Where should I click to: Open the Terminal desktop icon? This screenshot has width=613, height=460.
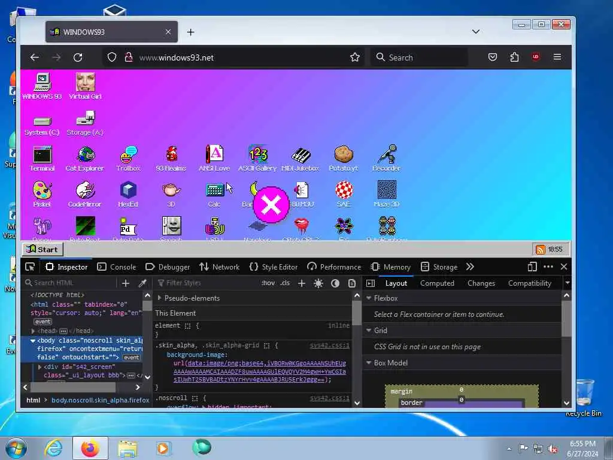pos(42,158)
